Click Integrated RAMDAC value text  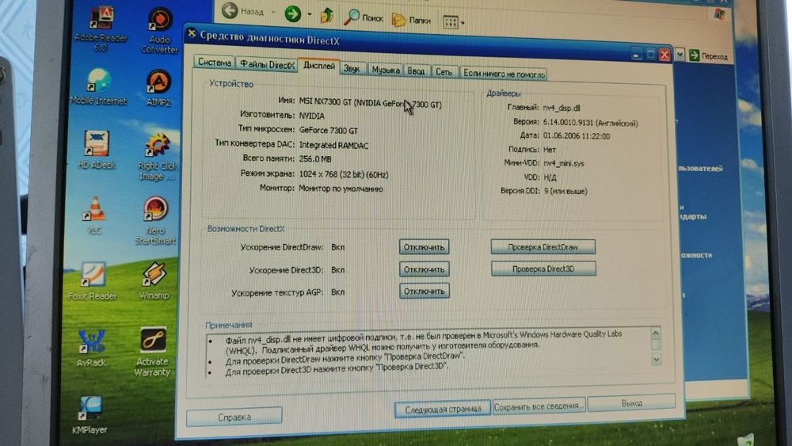coord(333,146)
